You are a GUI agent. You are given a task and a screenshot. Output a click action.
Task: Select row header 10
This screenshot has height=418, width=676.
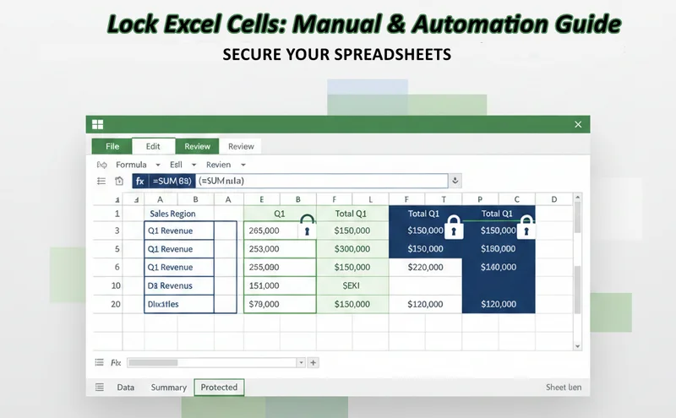coord(116,285)
